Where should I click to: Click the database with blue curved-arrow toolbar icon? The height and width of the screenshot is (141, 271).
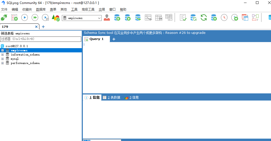click(138, 17)
